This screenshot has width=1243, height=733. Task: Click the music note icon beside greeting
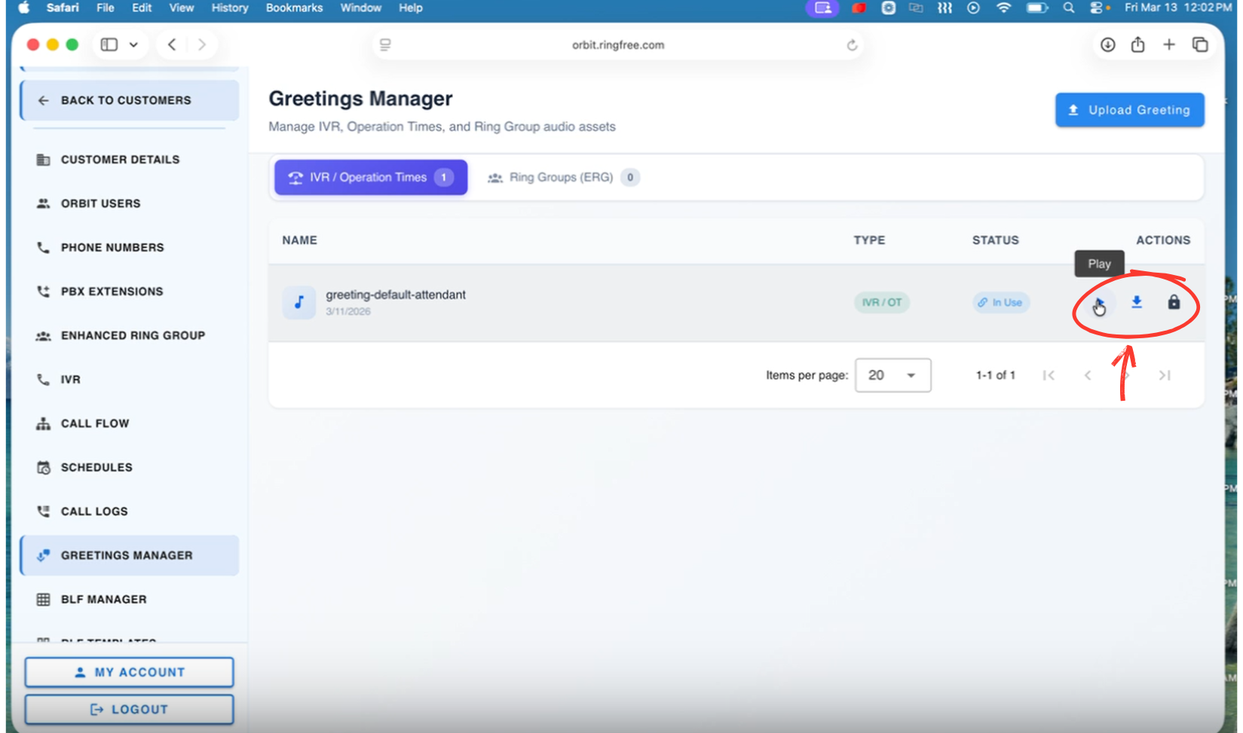[299, 303]
